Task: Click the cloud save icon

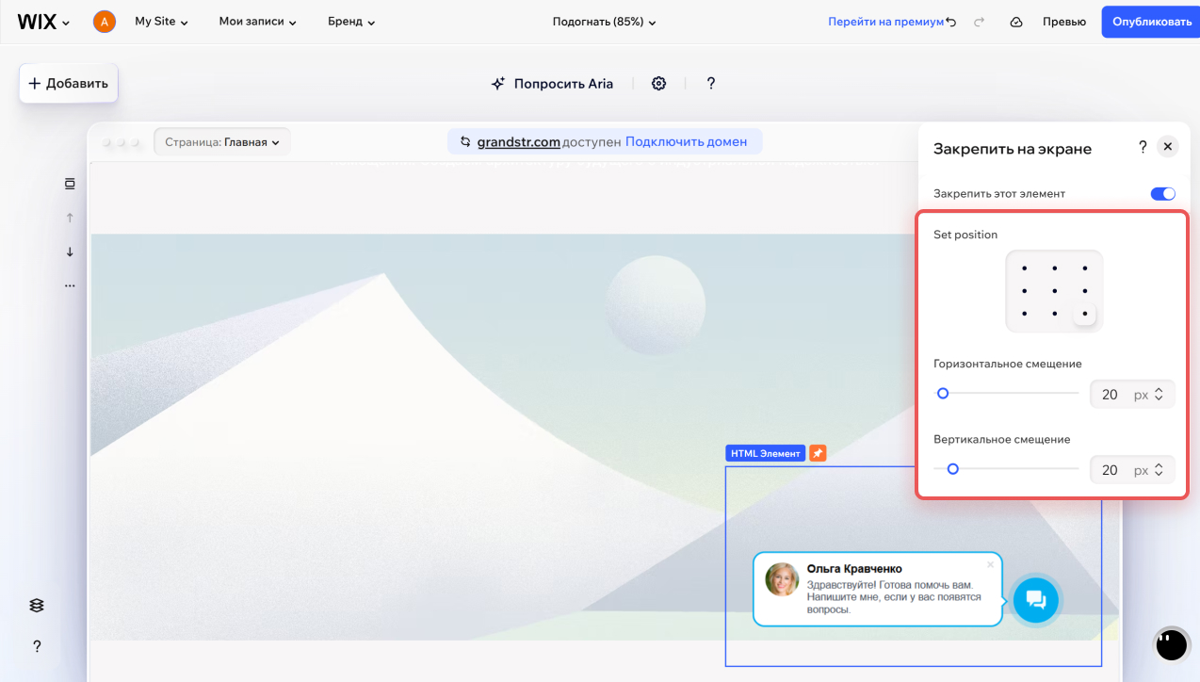Action: (x=1016, y=22)
